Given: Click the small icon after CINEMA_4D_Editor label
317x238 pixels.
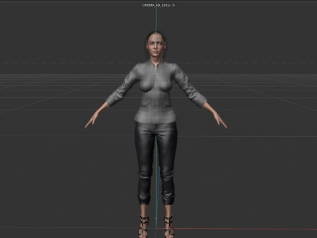Looking at the screenshot, I should coord(174,5).
